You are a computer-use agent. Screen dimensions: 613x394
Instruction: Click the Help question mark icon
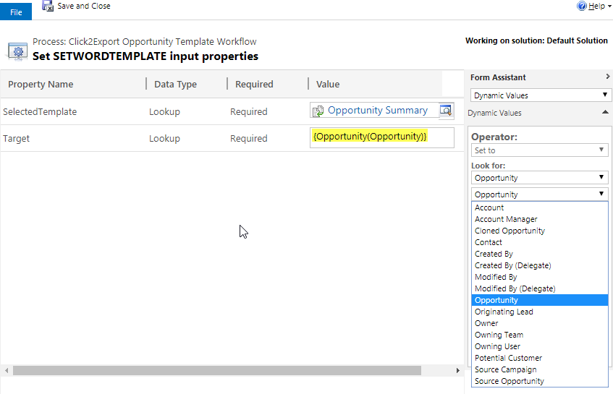click(582, 6)
